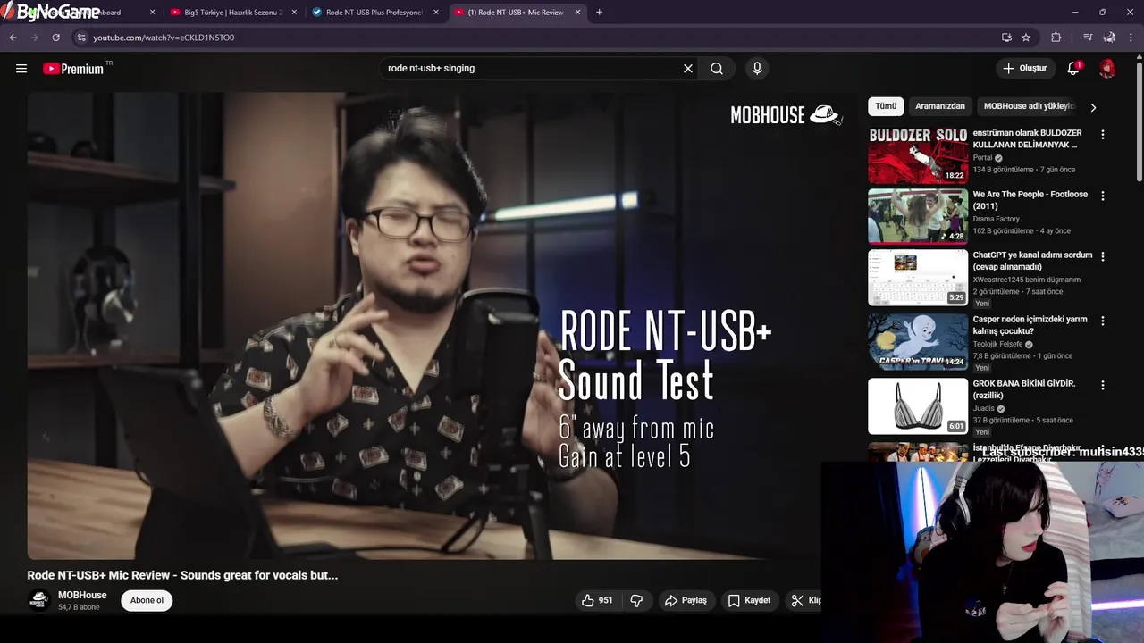Open options for GROK video

click(x=1103, y=385)
